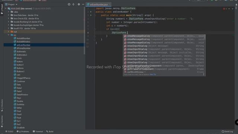Expand the JavaFX FGI folder
Viewport: 238px width, 134px height.
click(x=9, y=28)
